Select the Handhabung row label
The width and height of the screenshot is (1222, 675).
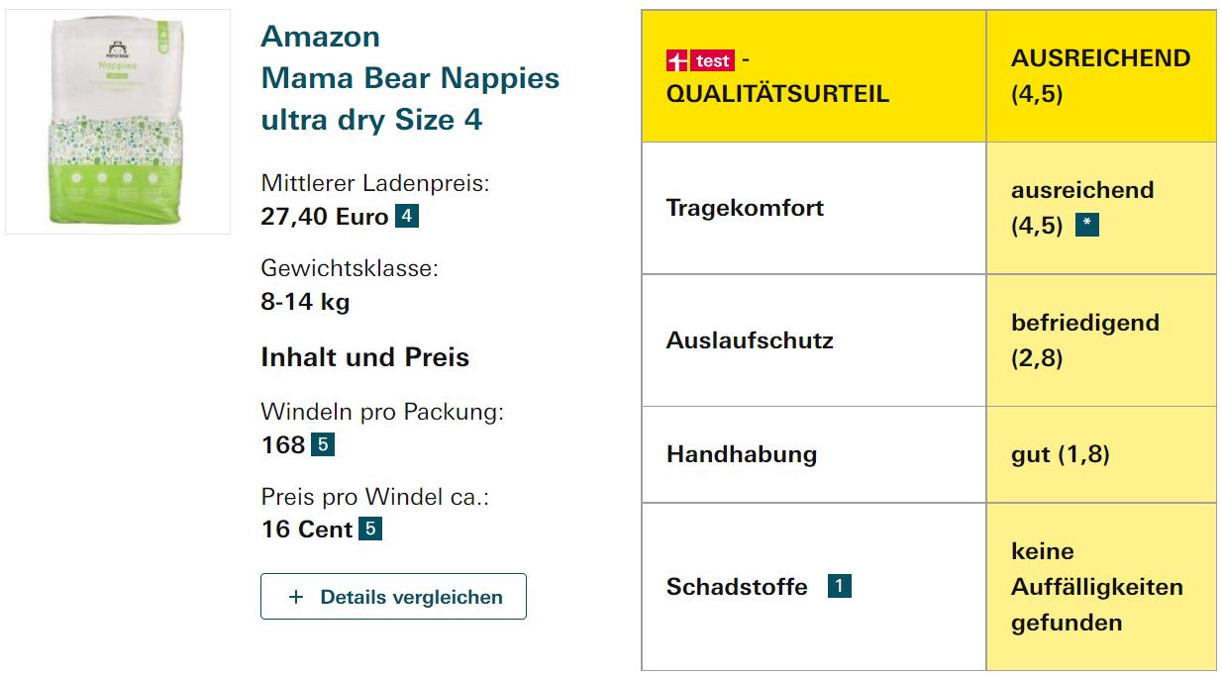742,454
